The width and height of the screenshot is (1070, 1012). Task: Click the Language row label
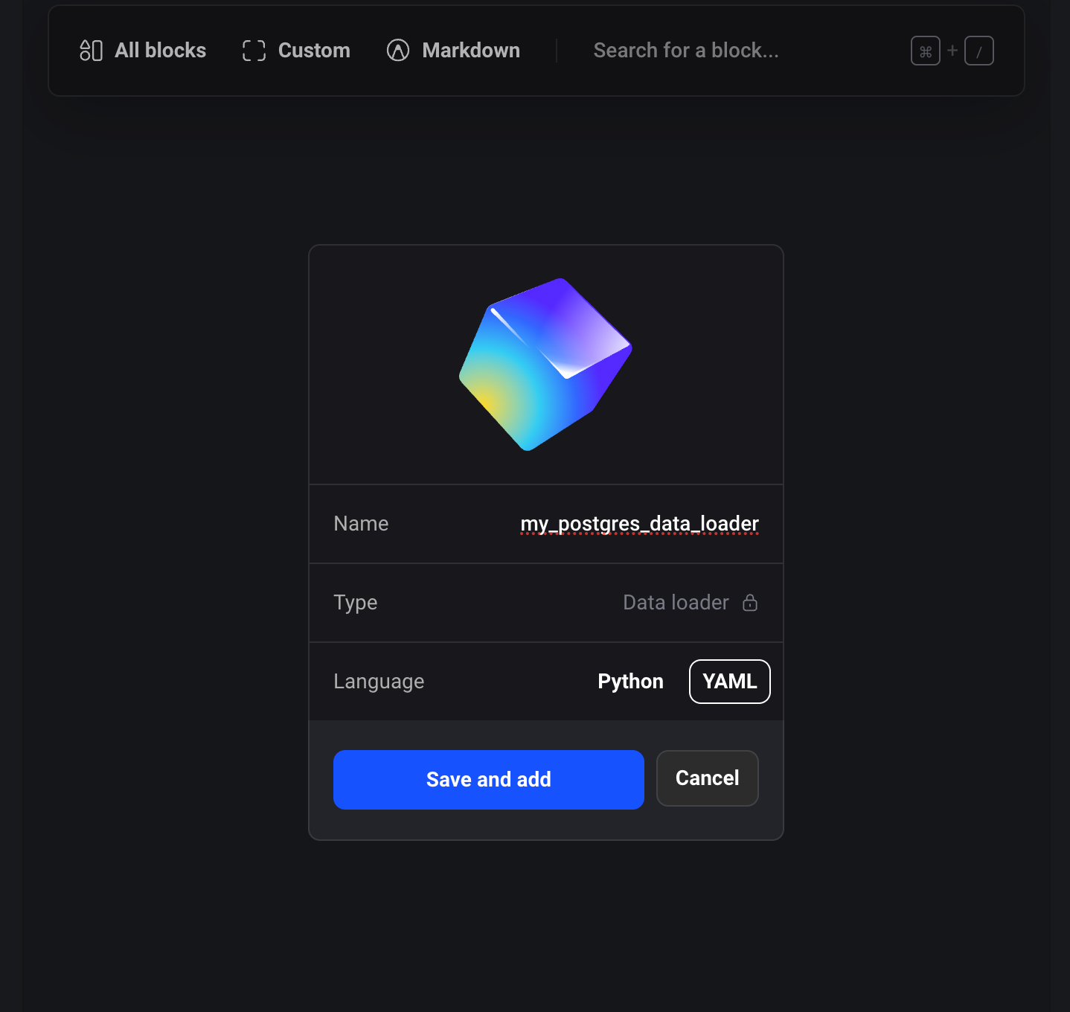(378, 681)
